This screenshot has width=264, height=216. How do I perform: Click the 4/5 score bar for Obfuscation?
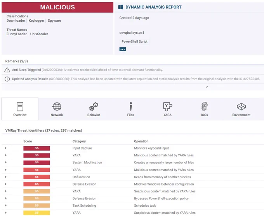click(x=36, y=177)
